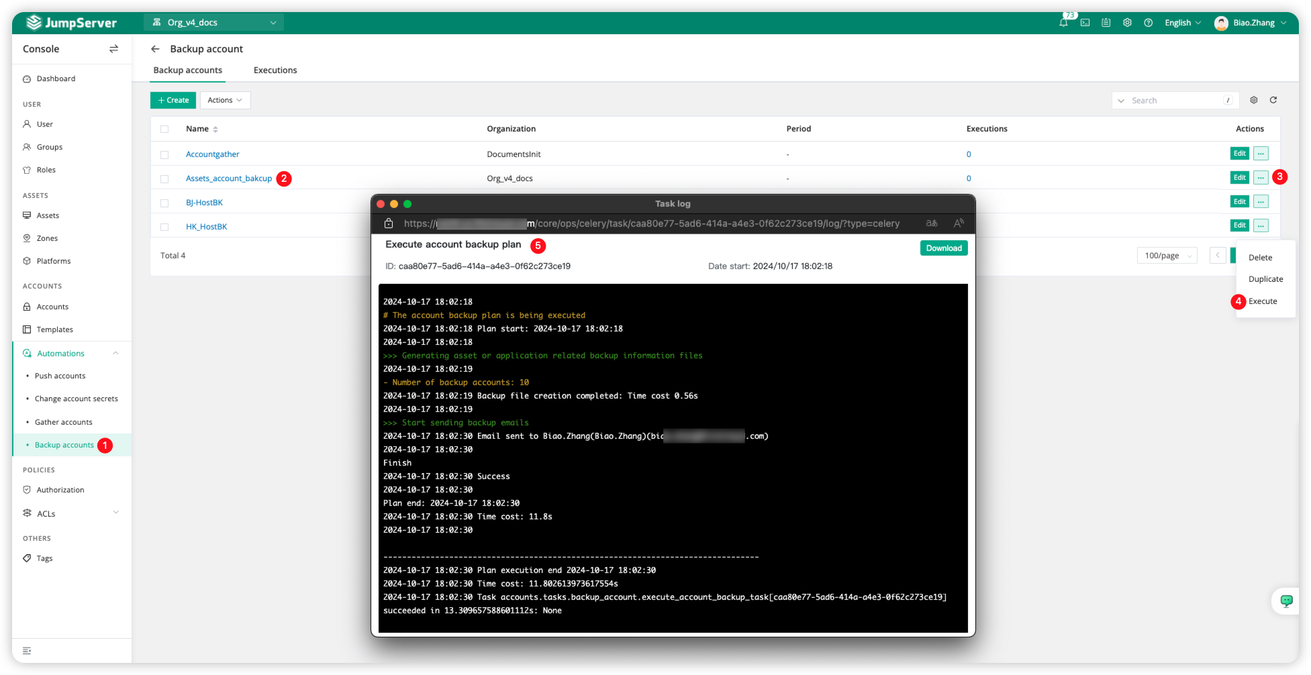
Task: Click the Biao.Zhang user avatar
Action: (1221, 23)
